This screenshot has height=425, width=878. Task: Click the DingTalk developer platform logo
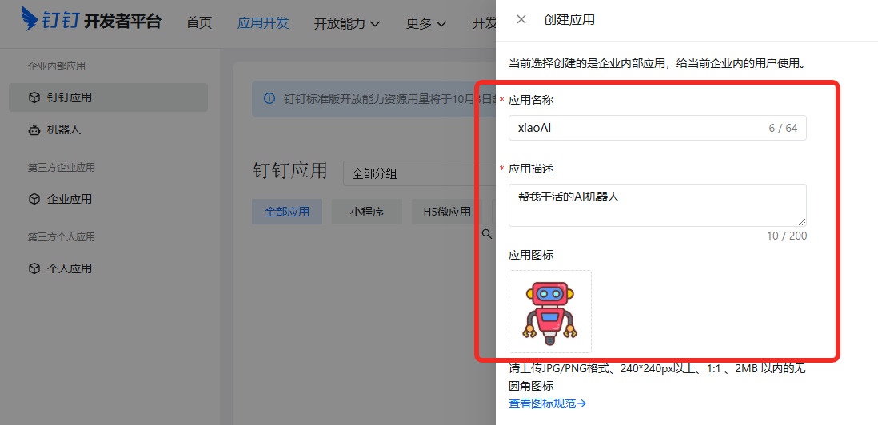(x=90, y=20)
